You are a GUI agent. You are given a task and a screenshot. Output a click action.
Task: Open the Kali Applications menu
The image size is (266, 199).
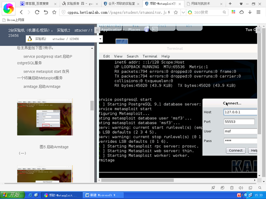(x=113, y=30)
